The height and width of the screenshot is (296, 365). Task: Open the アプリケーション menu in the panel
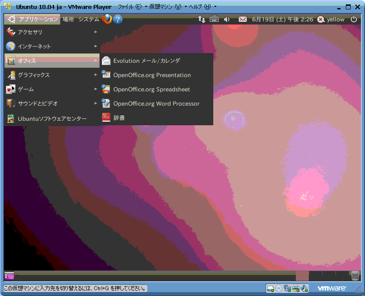pyautogui.click(x=32, y=19)
